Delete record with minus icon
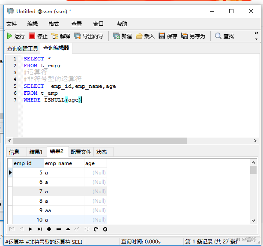The height and width of the screenshot is (246, 263). 59,229
